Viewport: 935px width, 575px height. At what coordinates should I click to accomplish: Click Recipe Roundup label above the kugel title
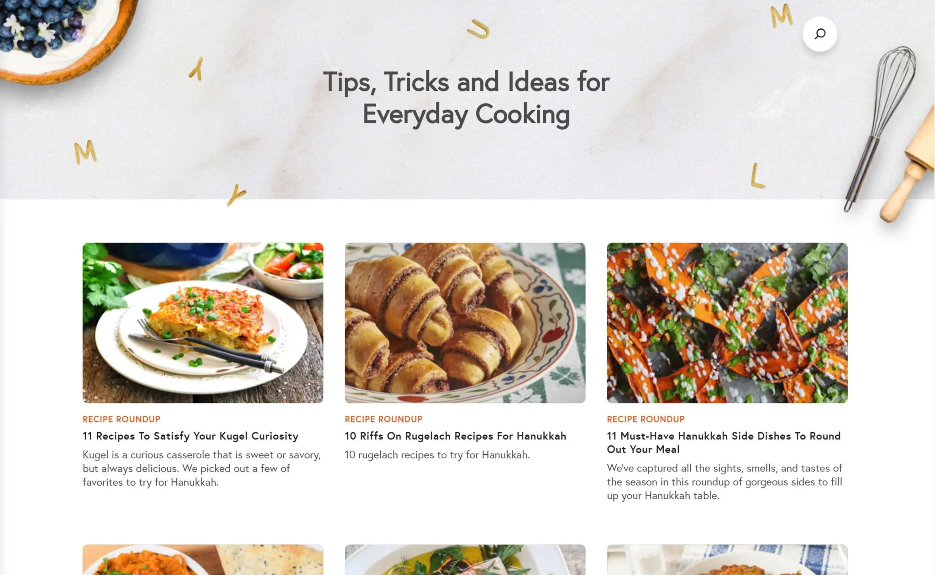pyautogui.click(x=121, y=419)
